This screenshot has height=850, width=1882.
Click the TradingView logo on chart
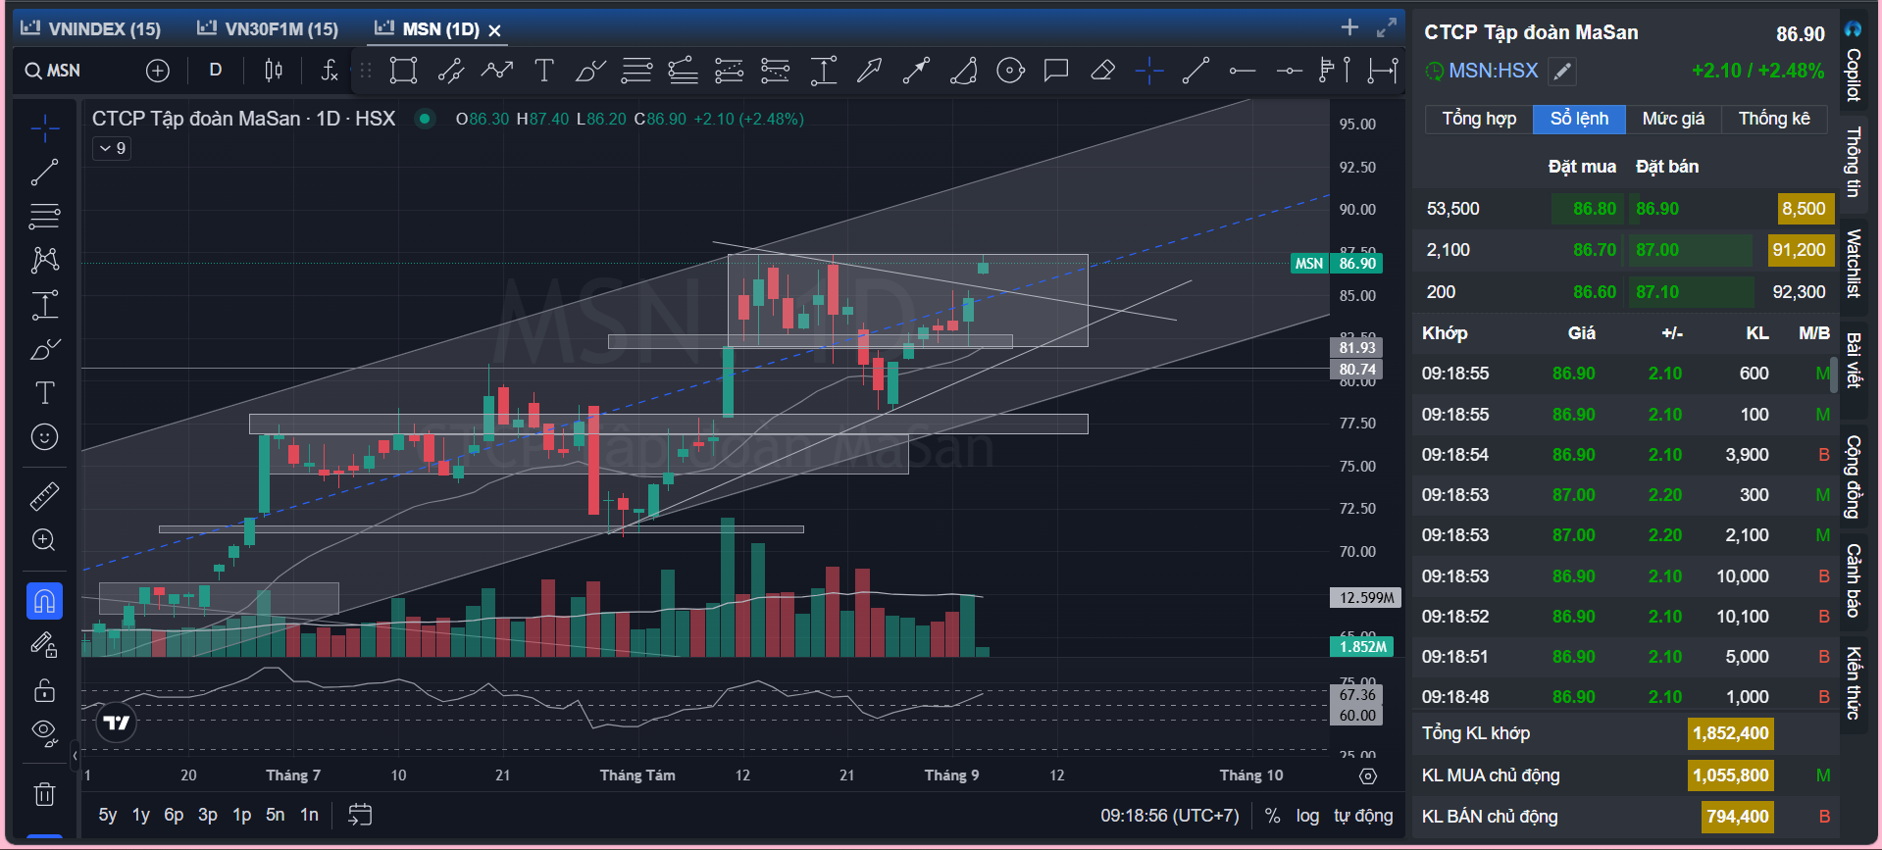tap(116, 723)
